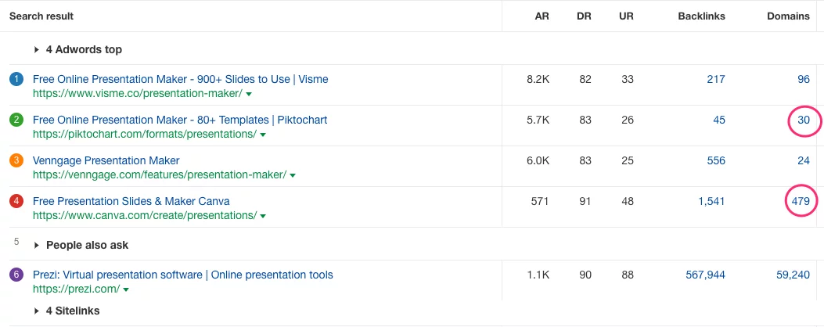Open dropdown arrow beside visme.co URL
The image size is (824, 327).
(249, 94)
